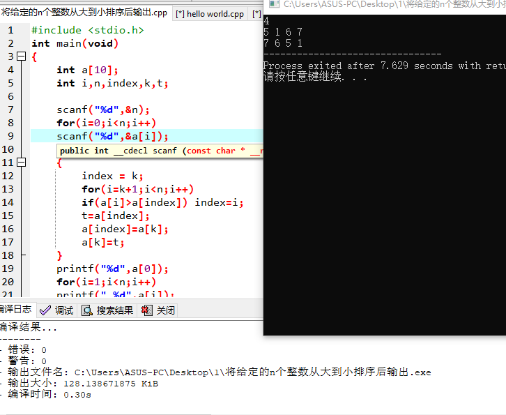Click the '编译时间: 0.30s' line
Image resolution: width=506 pixels, height=415 pixels.
pyautogui.click(x=49, y=394)
